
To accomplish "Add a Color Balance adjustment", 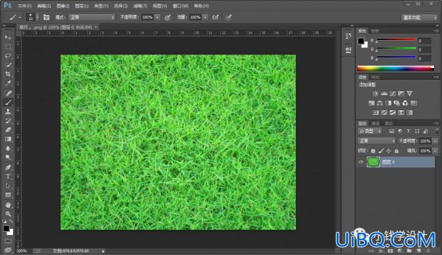I will (x=380, y=103).
